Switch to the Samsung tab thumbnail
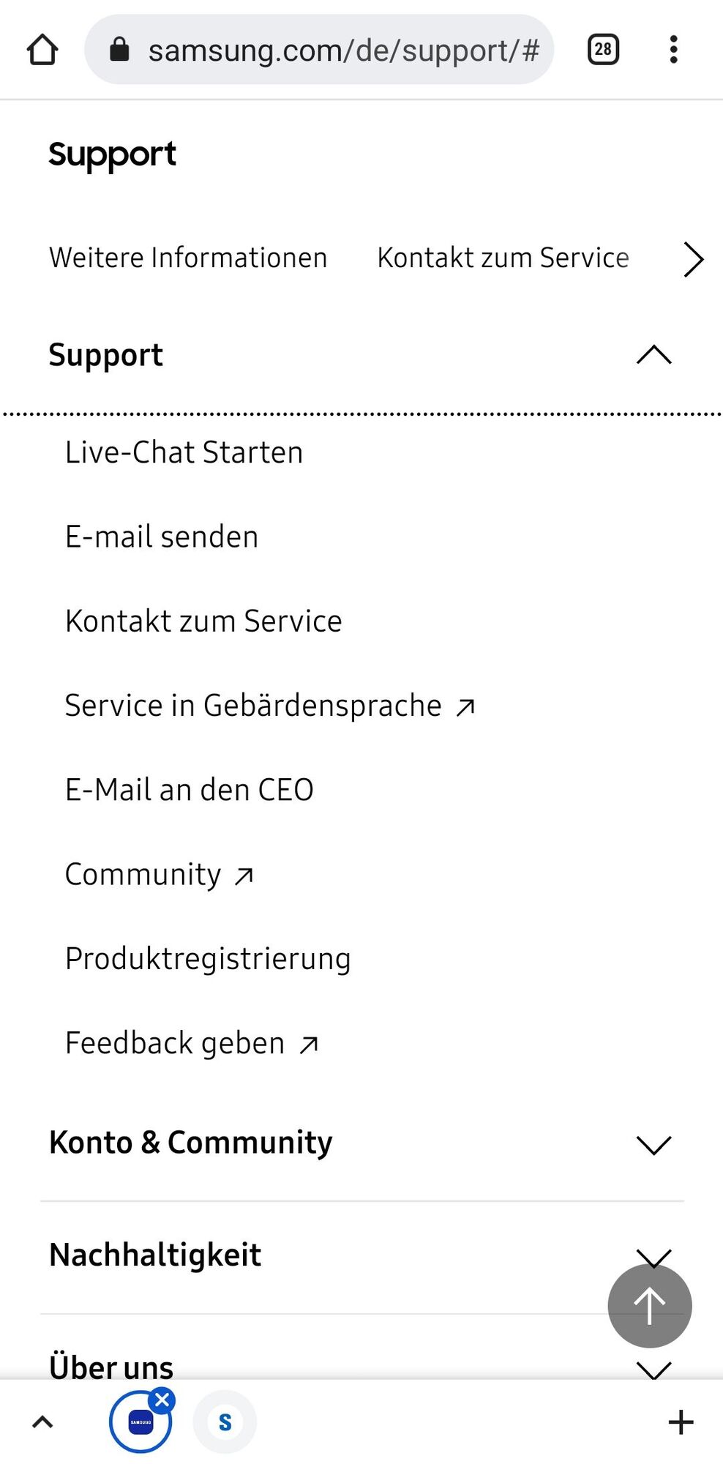 point(140,1423)
